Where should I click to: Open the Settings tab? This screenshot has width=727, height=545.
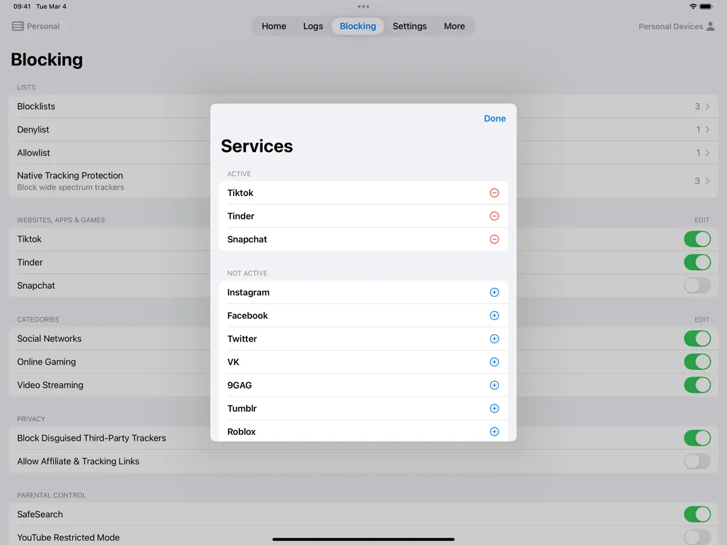click(410, 26)
